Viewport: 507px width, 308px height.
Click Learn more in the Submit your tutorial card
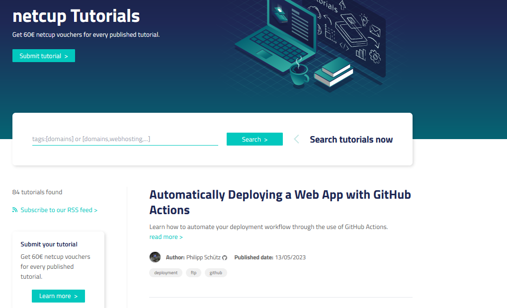(58, 296)
